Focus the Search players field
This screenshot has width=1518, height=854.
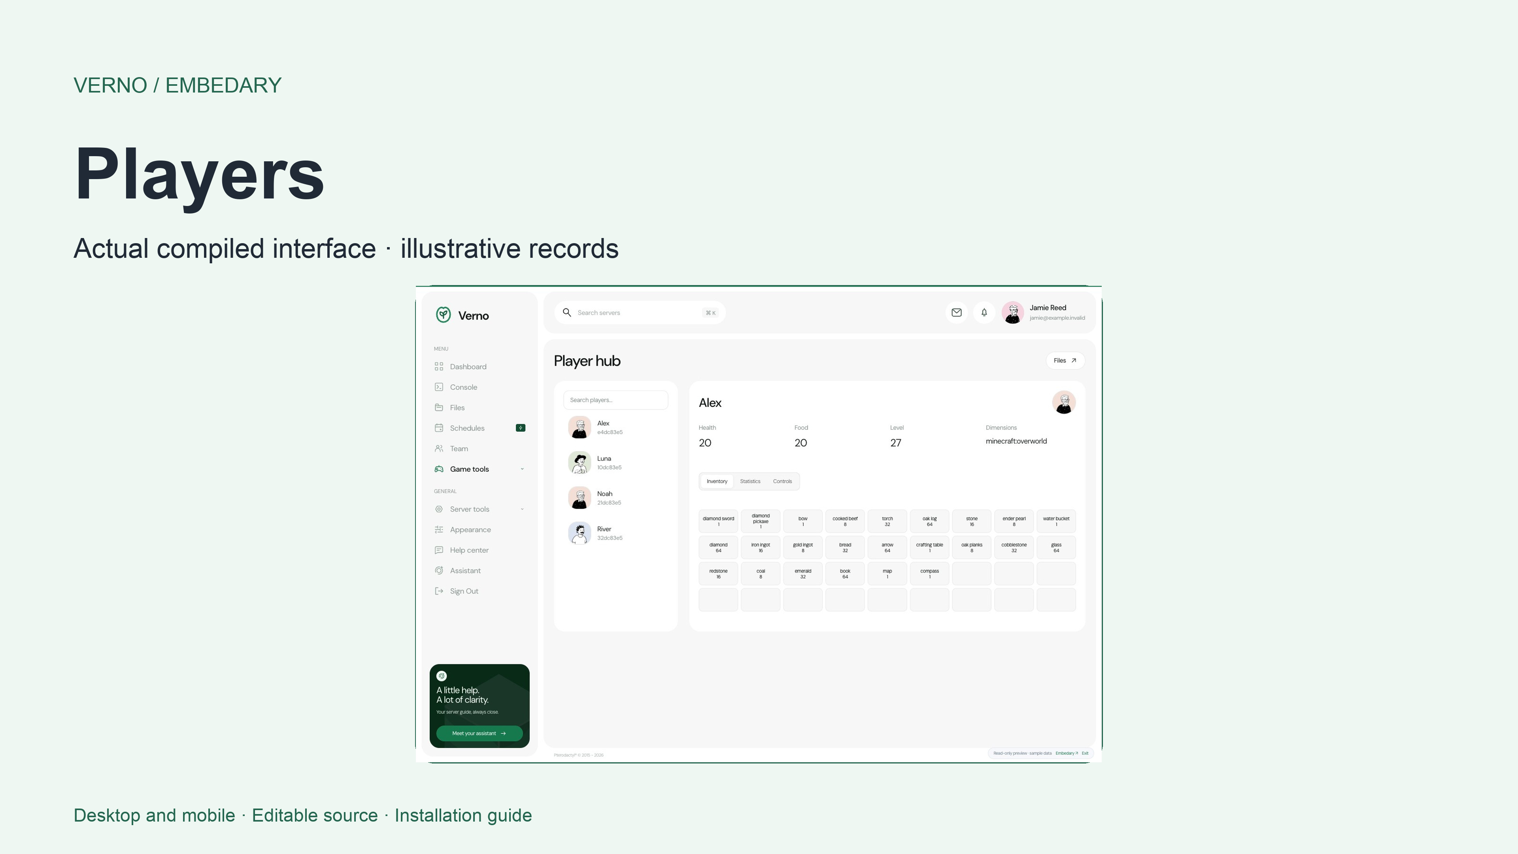coord(615,400)
